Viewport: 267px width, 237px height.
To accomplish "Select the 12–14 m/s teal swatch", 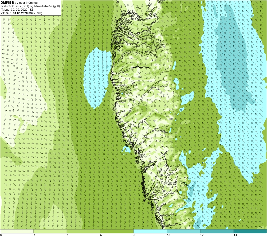I will tap(217, 231).
